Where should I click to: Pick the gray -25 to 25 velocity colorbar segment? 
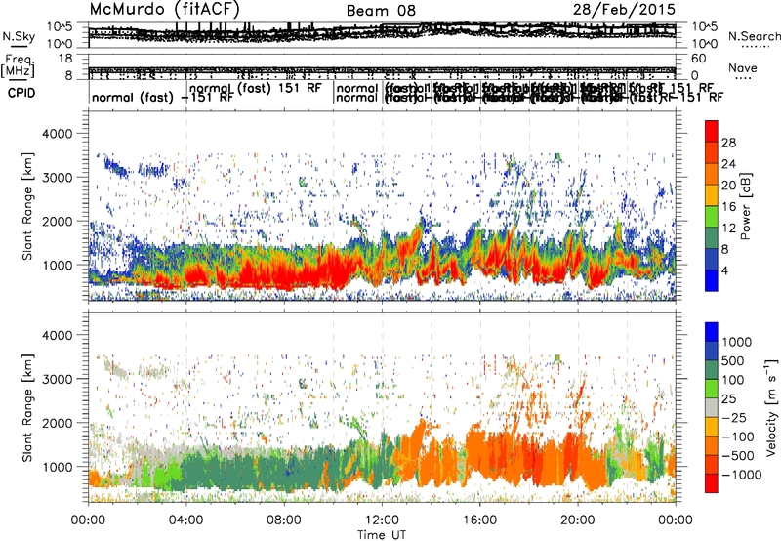click(712, 407)
